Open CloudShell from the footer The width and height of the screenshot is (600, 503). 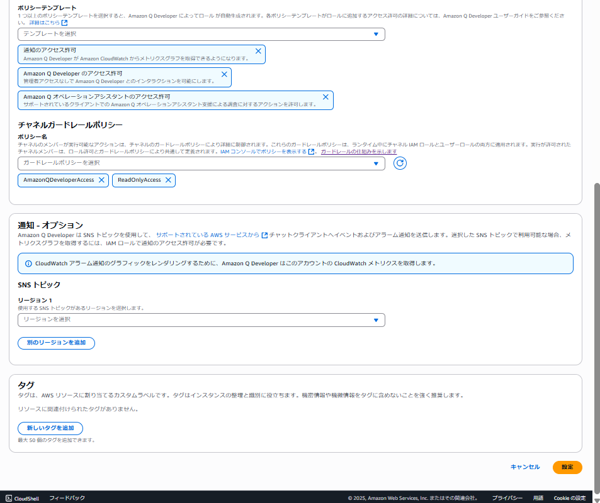[x=23, y=499]
